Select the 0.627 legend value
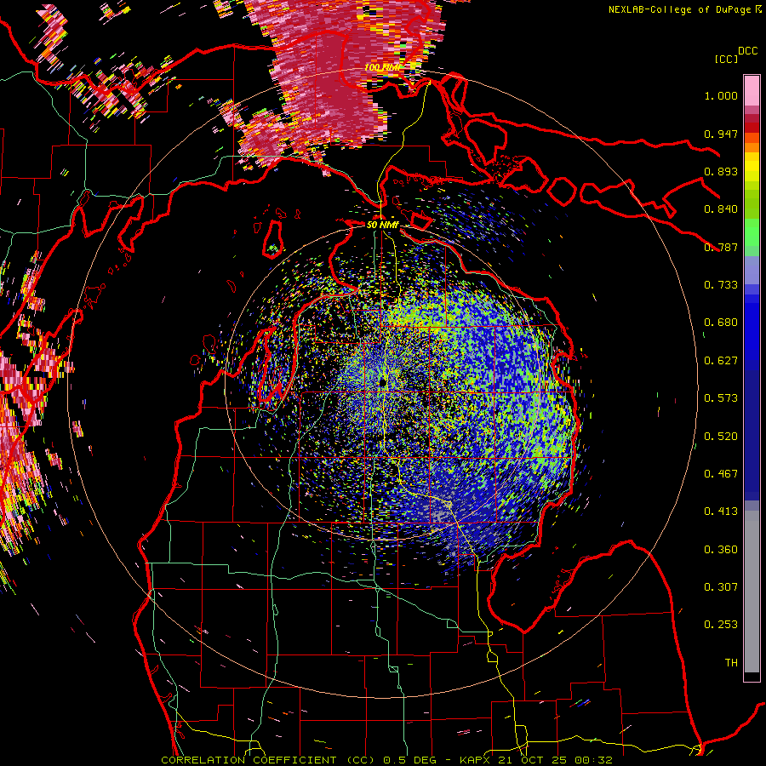This screenshot has height=766, width=766. point(721,361)
